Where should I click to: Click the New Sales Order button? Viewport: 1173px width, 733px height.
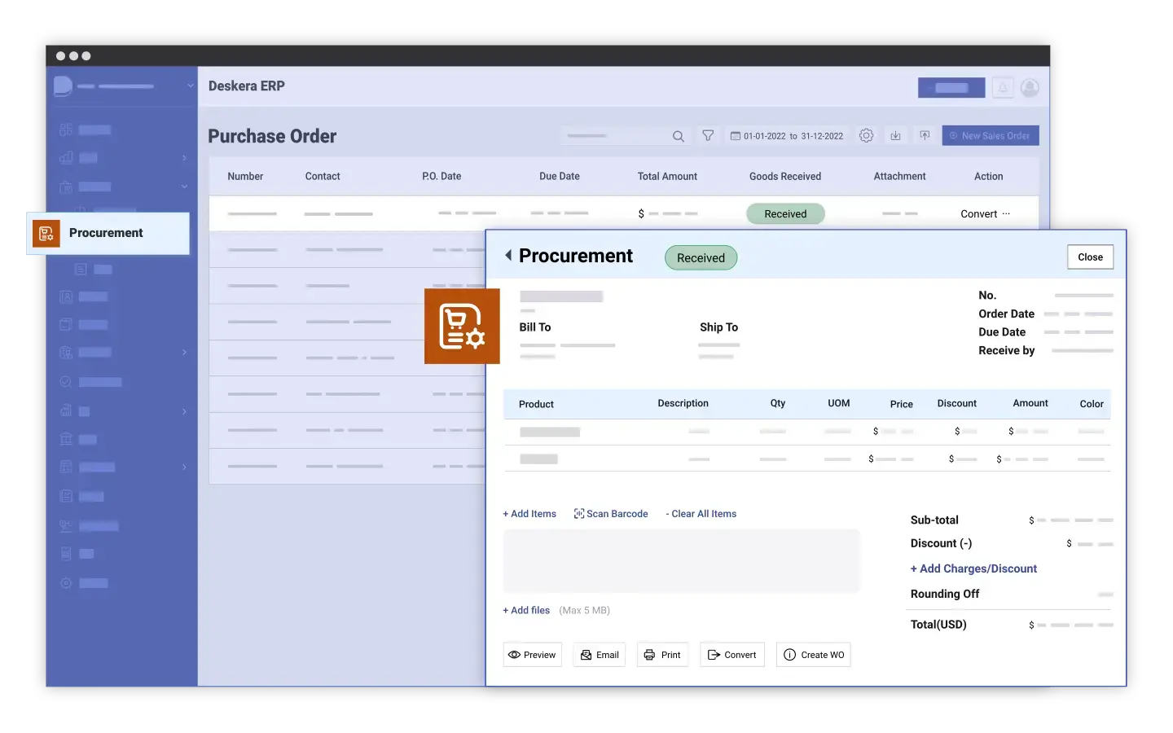pyautogui.click(x=990, y=136)
